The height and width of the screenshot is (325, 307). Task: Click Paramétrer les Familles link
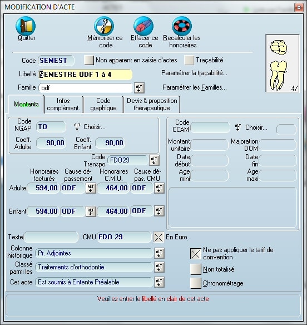[195, 87]
